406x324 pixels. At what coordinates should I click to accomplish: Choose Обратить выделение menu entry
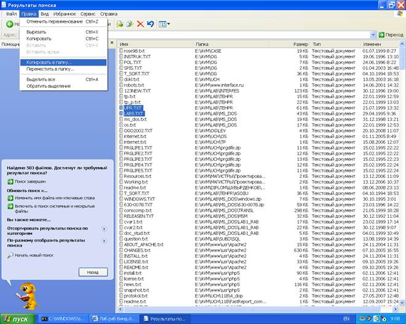point(63,87)
